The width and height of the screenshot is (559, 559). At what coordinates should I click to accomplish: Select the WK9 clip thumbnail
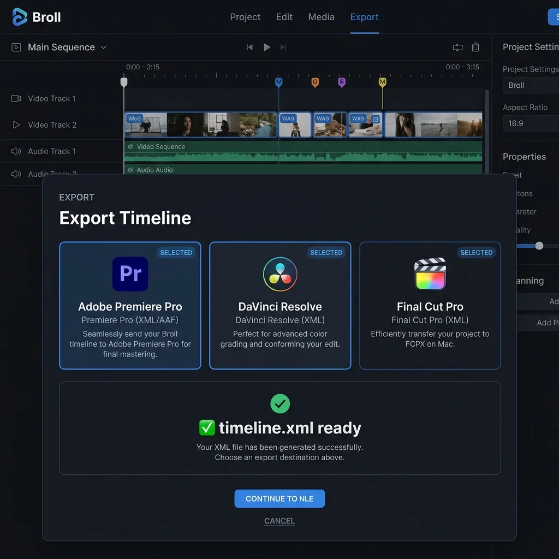point(365,124)
